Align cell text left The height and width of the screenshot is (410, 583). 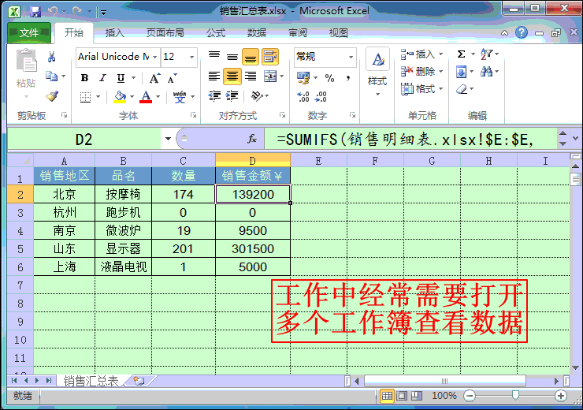pos(214,76)
